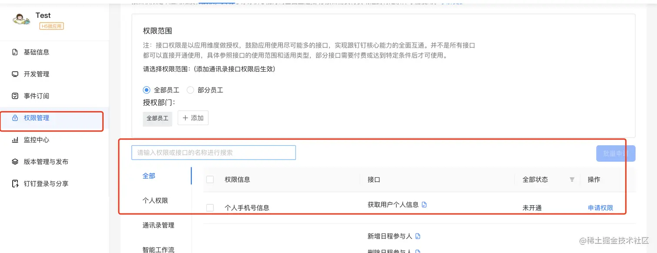
Task: Click the 接口 column header
Action: tap(374, 180)
